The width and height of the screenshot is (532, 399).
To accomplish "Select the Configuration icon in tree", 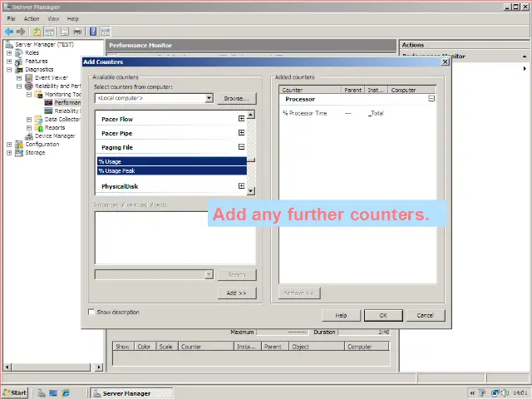I will click(x=19, y=145).
